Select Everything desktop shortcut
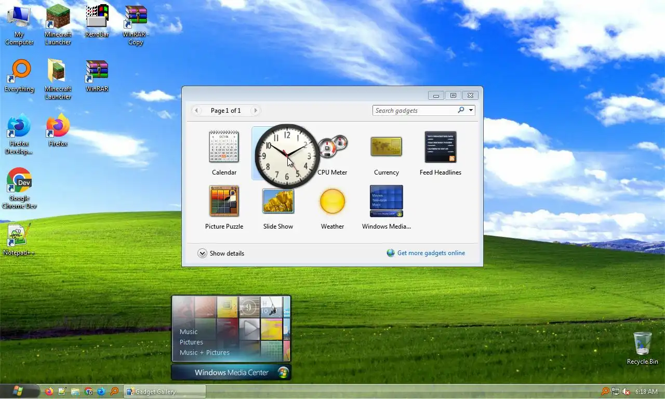The height and width of the screenshot is (399, 665). coord(19,76)
